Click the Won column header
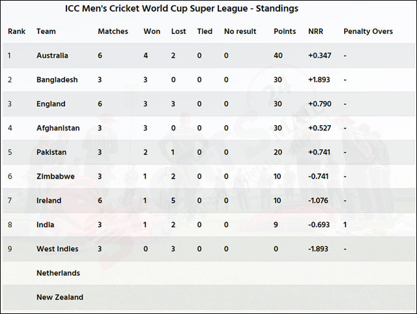Image resolution: width=417 pixels, height=314 pixels. coord(152,31)
